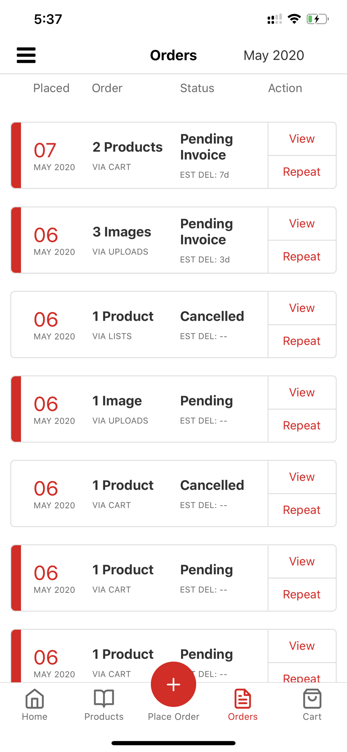Repeat the 07 May 2 Products order
The width and height of the screenshot is (347, 752).
[302, 172]
